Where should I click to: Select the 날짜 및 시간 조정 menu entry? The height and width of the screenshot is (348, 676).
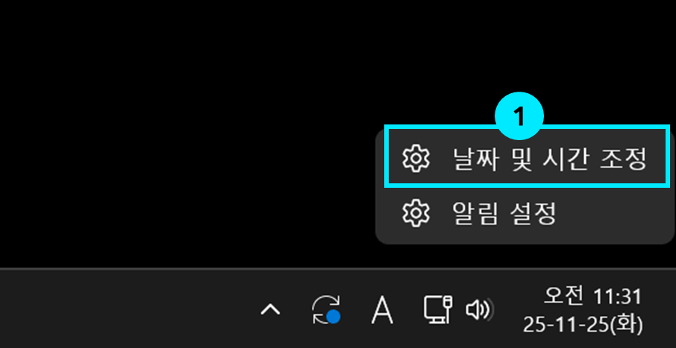[526, 158]
